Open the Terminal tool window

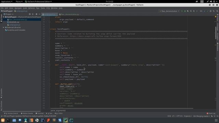(40, 113)
